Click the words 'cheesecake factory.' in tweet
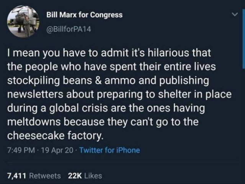Screen dimensions: 245x184 coord(55,135)
